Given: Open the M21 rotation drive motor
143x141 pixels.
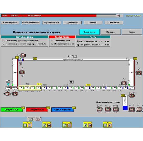Looking at the screenshot, I should click(115, 109).
